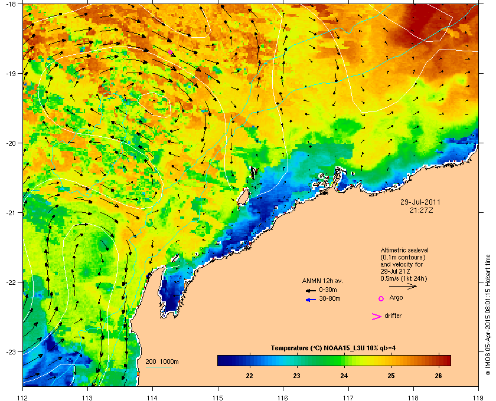The image size is (496, 401).
Task: Click the dark red end of the temperature colorbar
Action: tap(446, 360)
